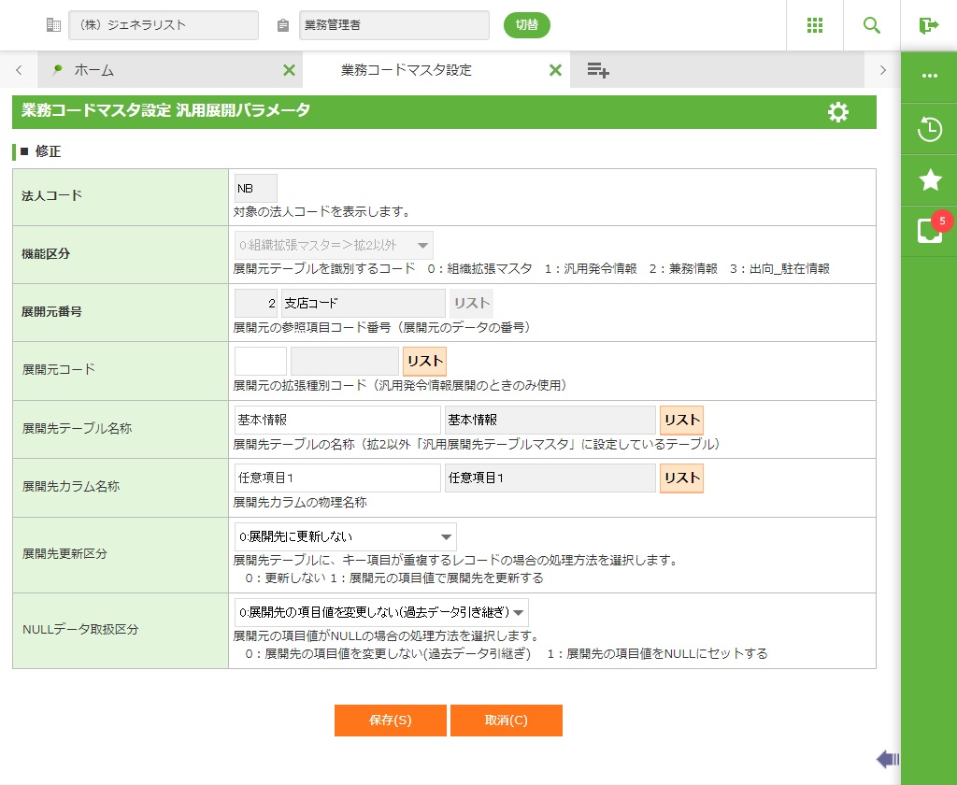Image resolution: width=957 pixels, height=785 pixels.
Task: Open notifications inbox icon with badge
Action: (929, 231)
